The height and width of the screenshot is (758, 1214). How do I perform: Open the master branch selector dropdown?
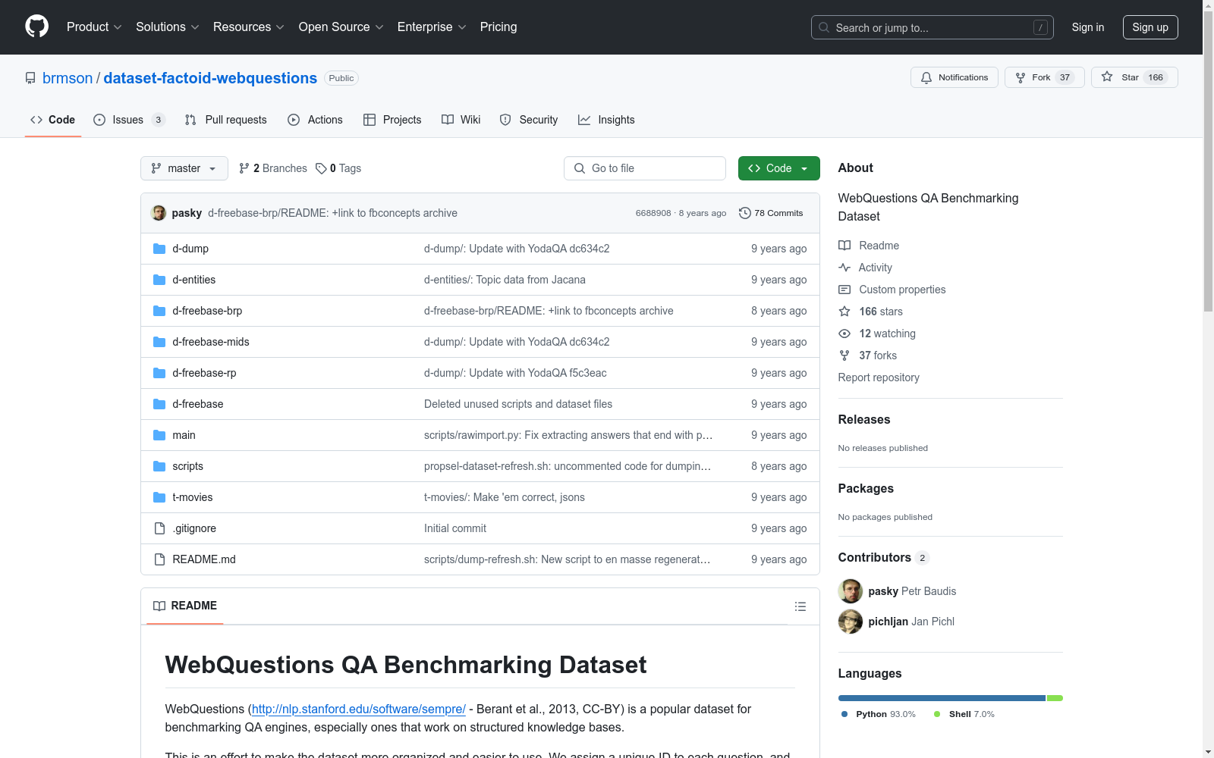[x=184, y=168]
